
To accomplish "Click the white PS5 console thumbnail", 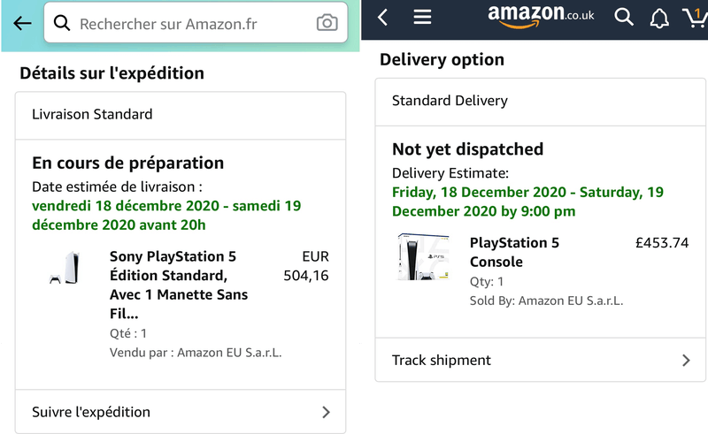I will pos(66,269).
